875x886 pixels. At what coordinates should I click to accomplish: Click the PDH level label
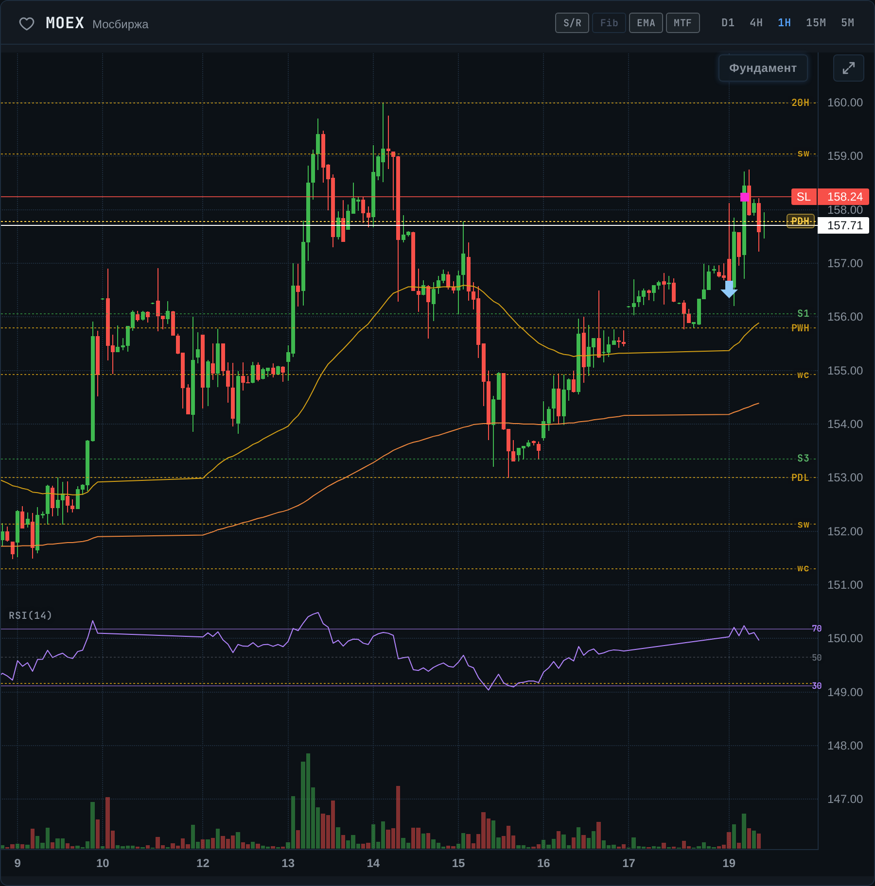(800, 221)
